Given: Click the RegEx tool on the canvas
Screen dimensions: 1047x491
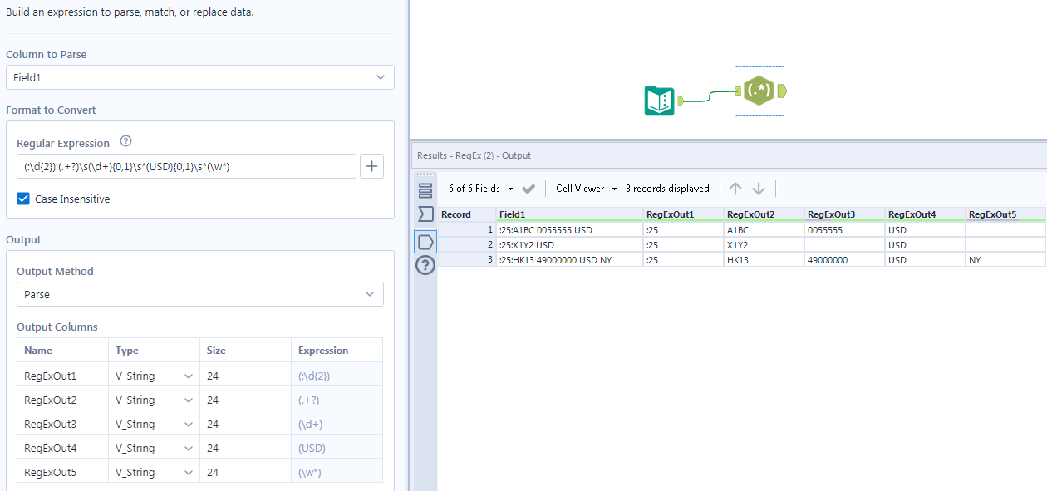Looking at the screenshot, I should (759, 91).
